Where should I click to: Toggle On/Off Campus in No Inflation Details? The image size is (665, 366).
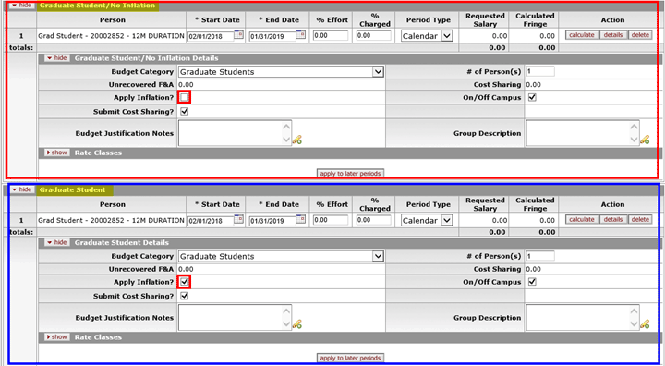point(532,97)
